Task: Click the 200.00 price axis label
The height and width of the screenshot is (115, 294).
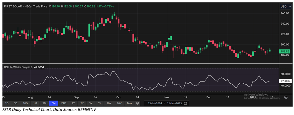Action: [x=285, y=44]
